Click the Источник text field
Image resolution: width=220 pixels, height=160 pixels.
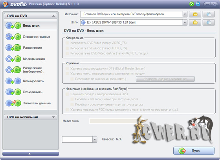tap(132, 14)
